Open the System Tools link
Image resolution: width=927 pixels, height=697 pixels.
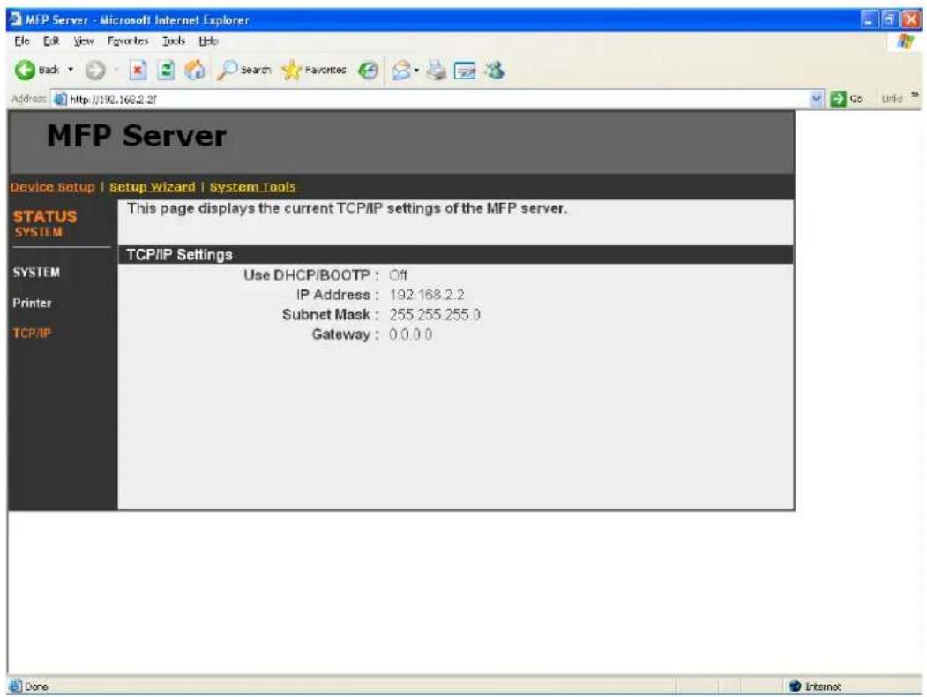coord(252,187)
